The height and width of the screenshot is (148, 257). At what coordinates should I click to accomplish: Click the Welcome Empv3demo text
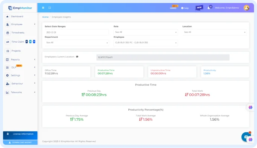227,8
